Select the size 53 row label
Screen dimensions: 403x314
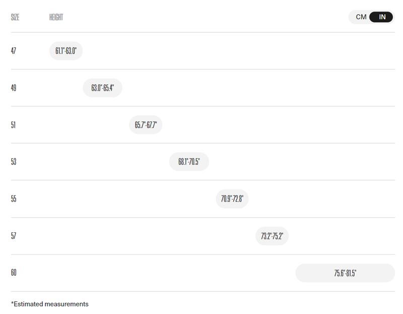[x=14, y=162]
